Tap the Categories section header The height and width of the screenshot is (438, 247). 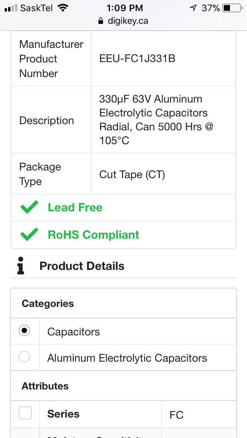coord(48,303)
